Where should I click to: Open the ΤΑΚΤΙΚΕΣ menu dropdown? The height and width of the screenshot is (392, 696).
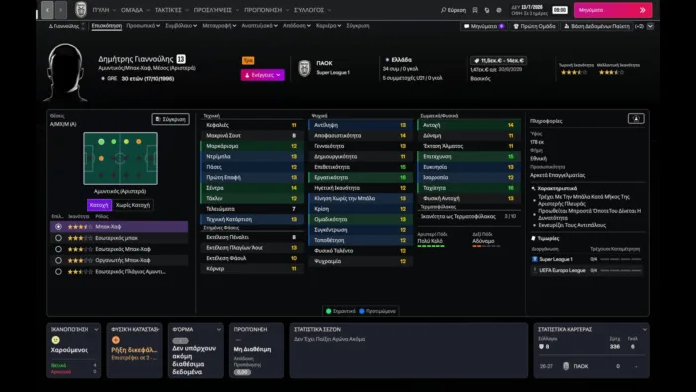pos(172,10)
